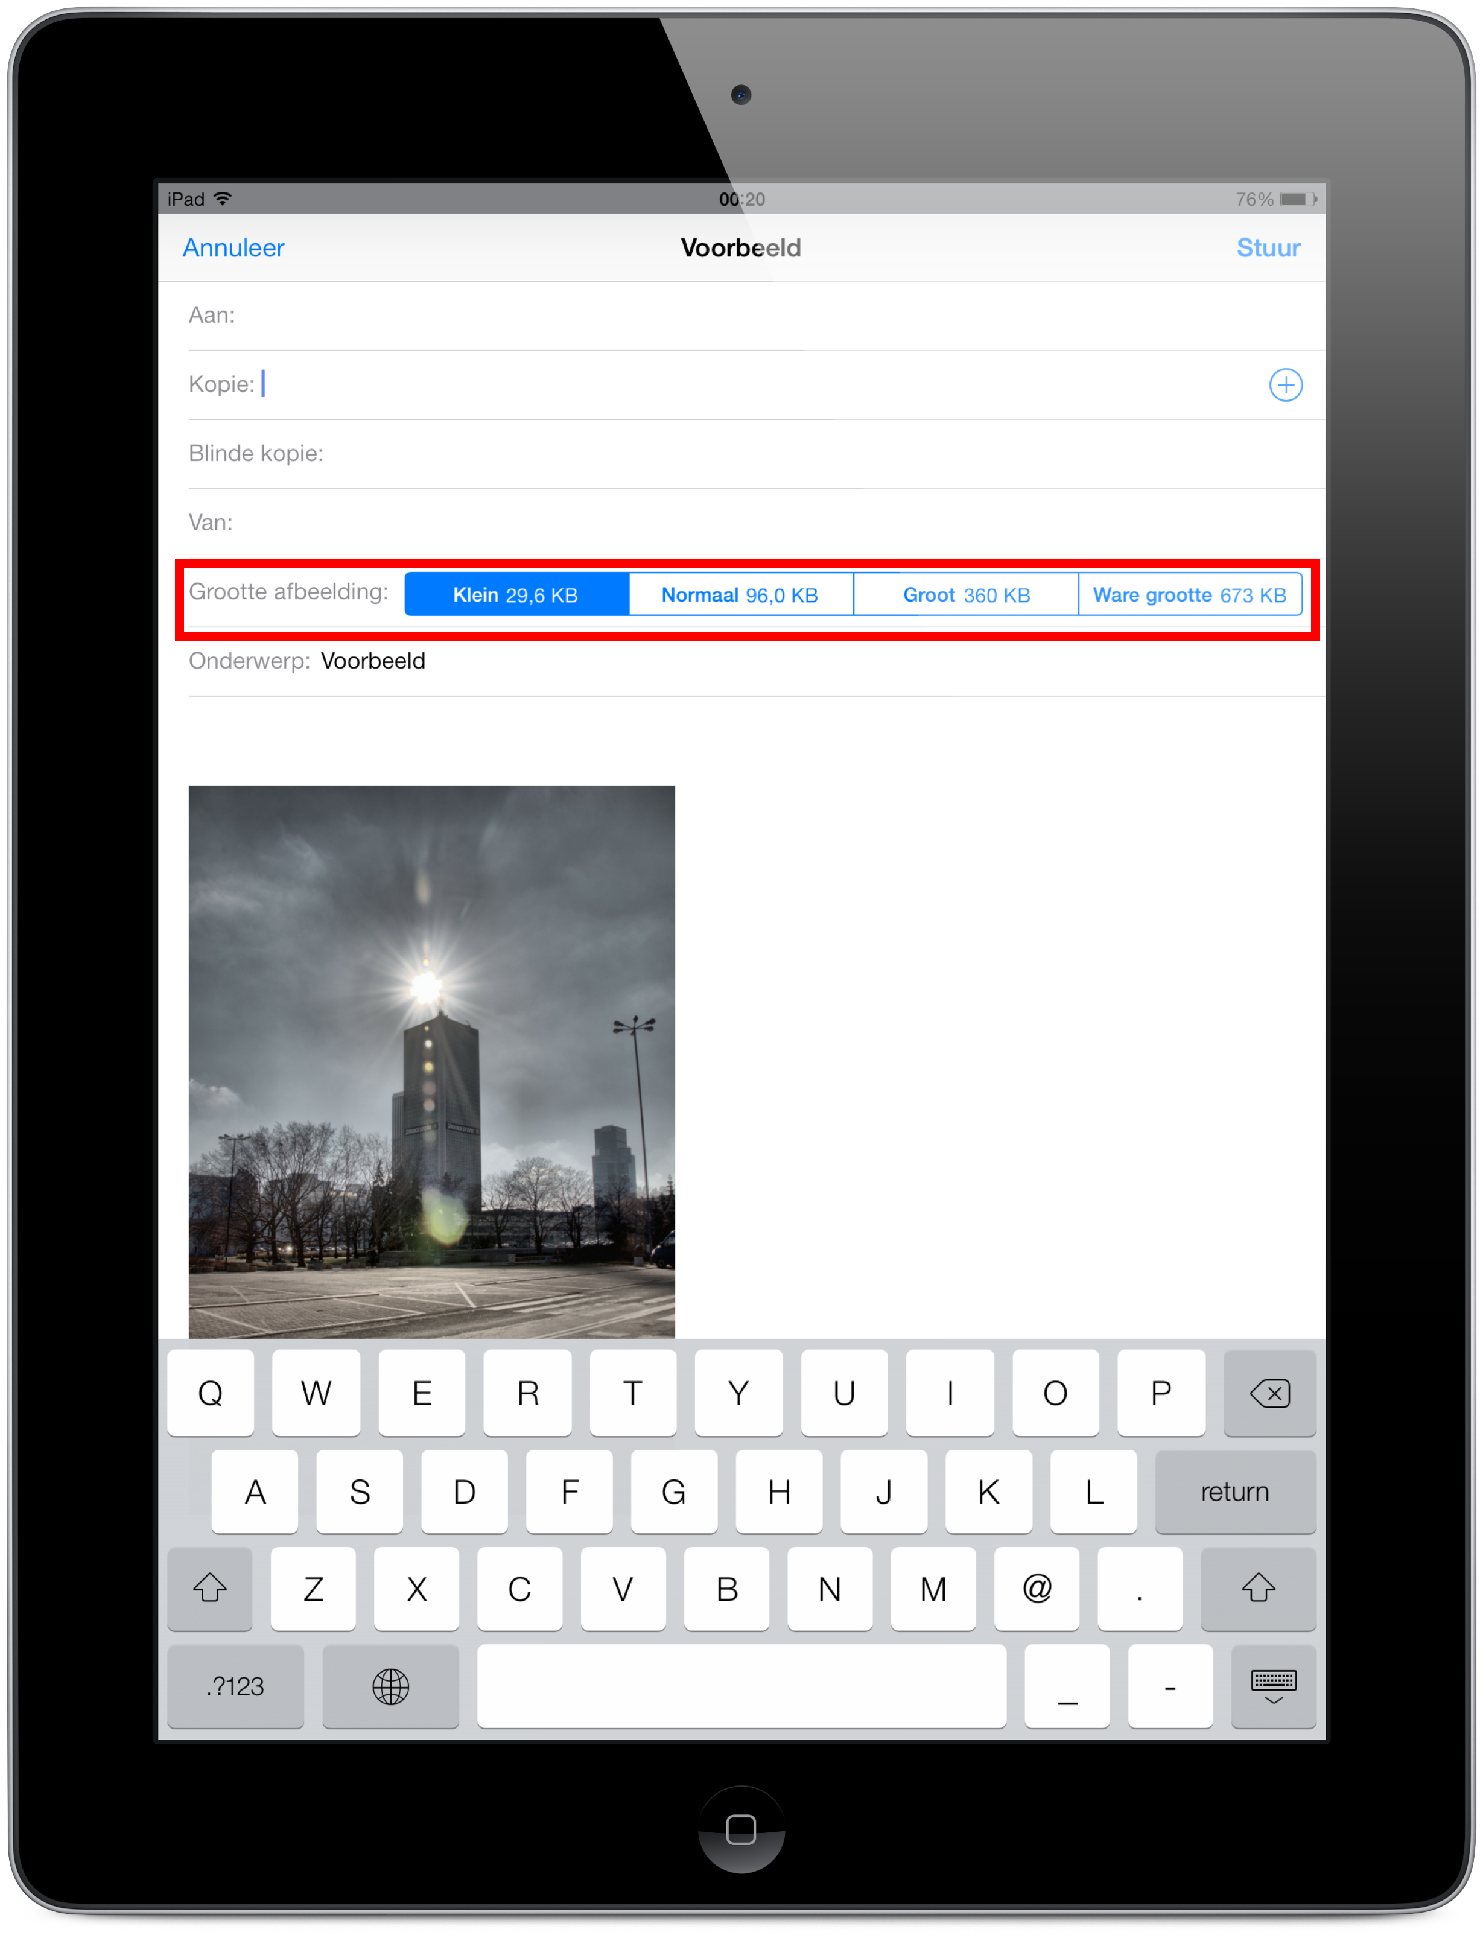Tap the period key
This screenshot has height=1941, width=1483.
[1140, 1588]
